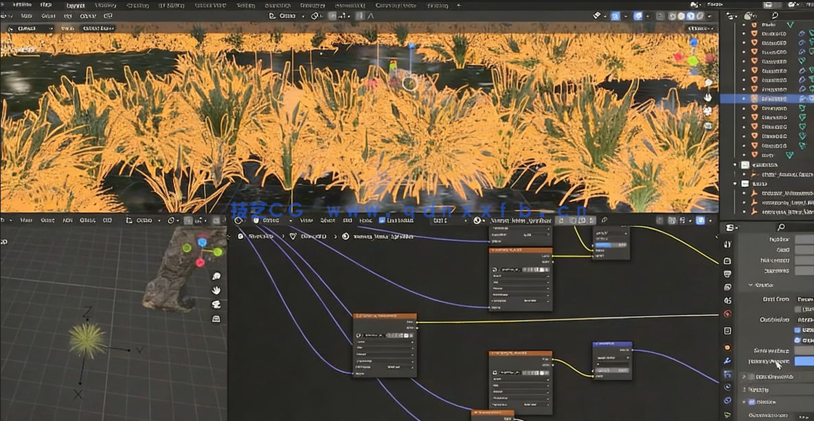This screenshot has height=421, width=814.
Task: Click the Render menu in the top bar
Action: point(76,4)
